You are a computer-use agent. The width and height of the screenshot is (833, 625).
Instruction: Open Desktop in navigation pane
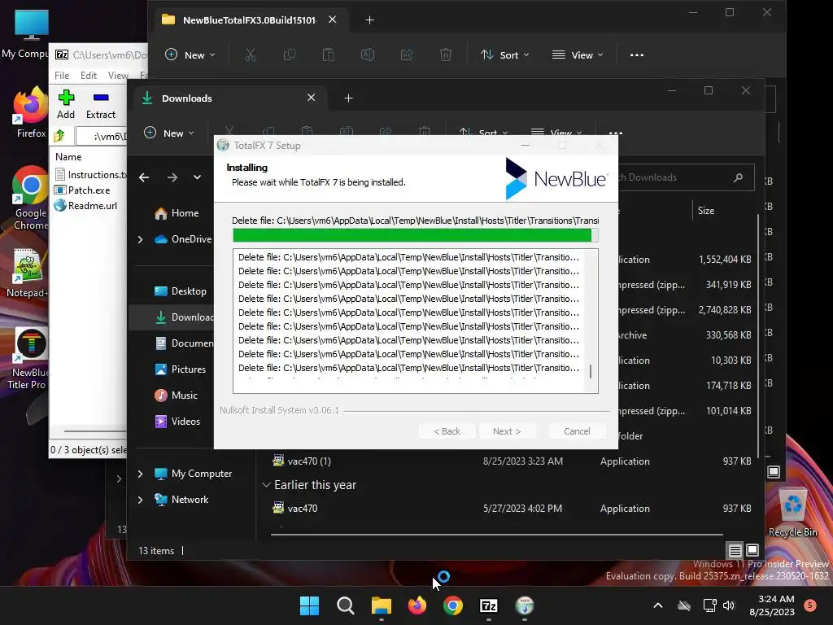(181, 291)
